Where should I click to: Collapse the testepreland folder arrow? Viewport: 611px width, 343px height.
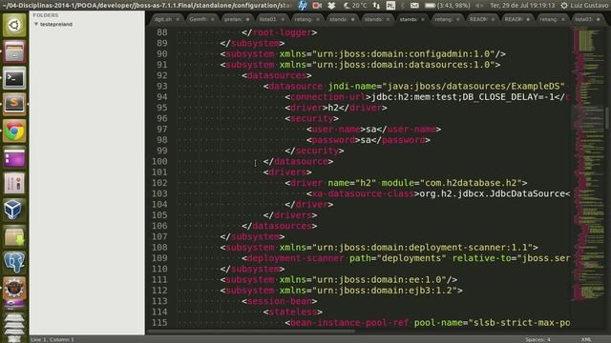tap(36, 24)
